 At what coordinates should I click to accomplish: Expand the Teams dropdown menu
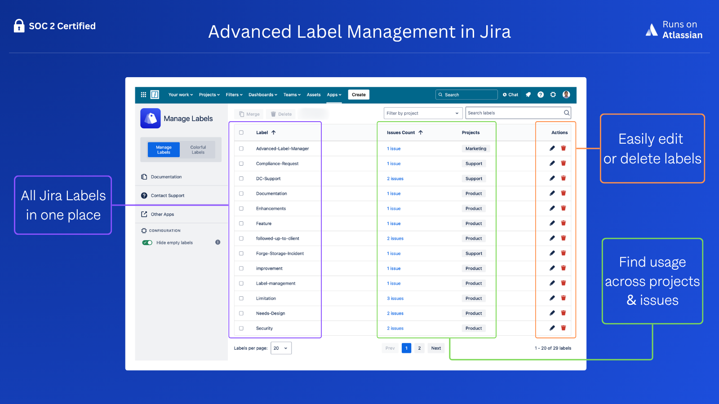[292, 95]
